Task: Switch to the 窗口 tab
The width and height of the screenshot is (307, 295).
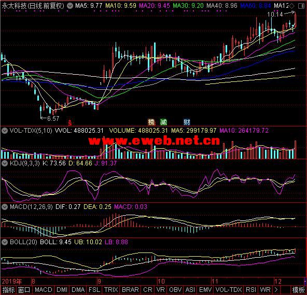Action: tap(24, 290)
